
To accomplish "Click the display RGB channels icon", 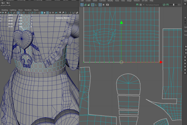I will 164,5.
